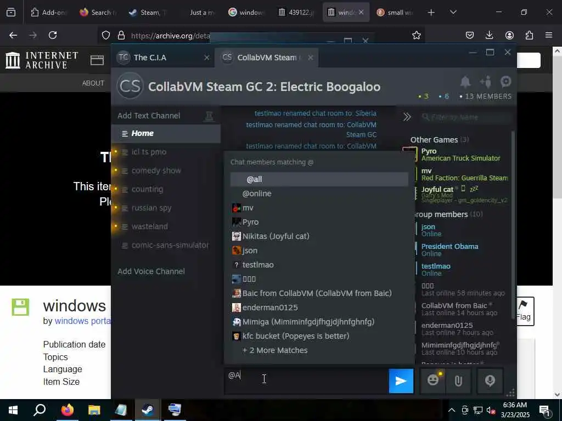The width and height of the screenshot is (562, 421).
Task: Save to Pocket icon in Firefox
Action: point(470,35)
